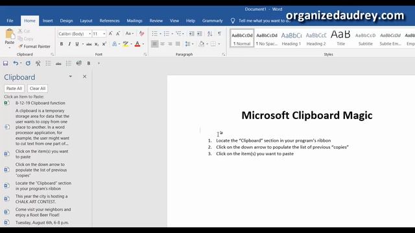Toggle Bold formatting in Font group
415x233 pixels.
tap(62, 44)
